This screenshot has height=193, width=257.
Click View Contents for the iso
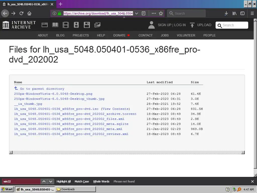115,109
